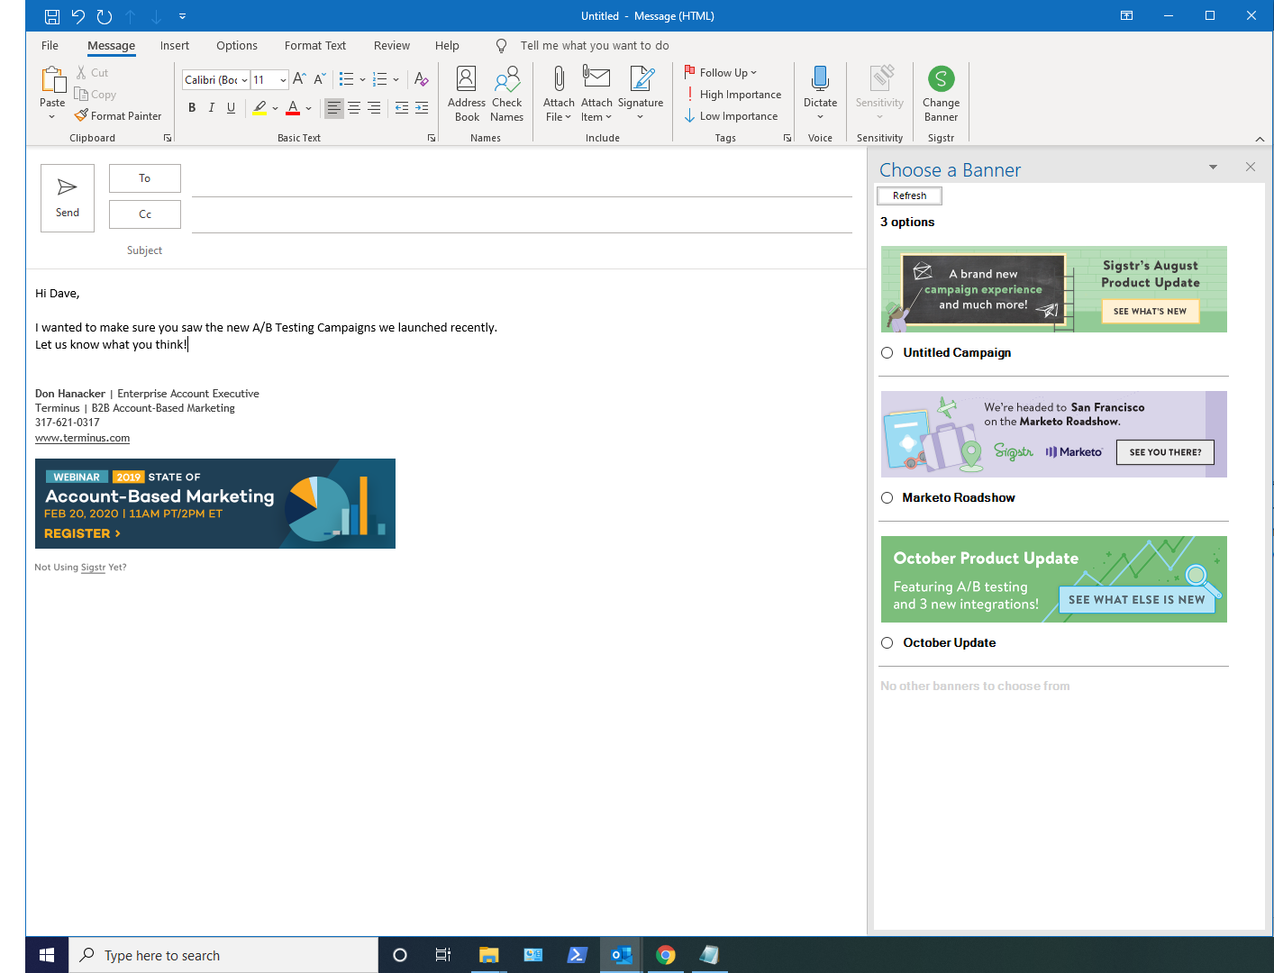Viewport: 1274px width, 973px height.
Task: Toggle Bold formatting
Action: coord(192,108)
